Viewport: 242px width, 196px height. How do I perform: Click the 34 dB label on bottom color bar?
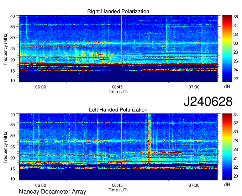tap(236, 115)
